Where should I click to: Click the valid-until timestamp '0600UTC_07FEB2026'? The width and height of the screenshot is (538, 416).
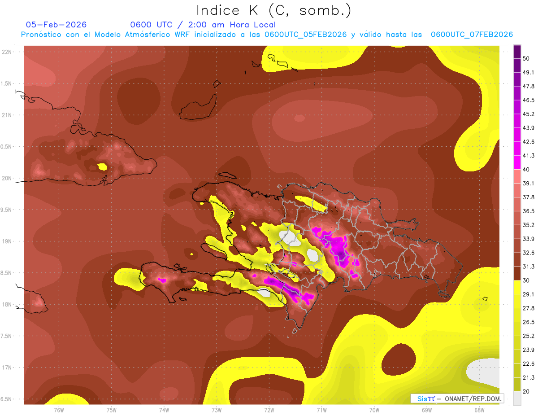click(472, 35)
